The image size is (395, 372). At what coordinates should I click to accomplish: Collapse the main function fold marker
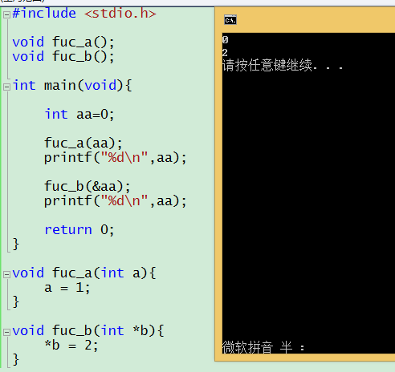click(6, 87)
